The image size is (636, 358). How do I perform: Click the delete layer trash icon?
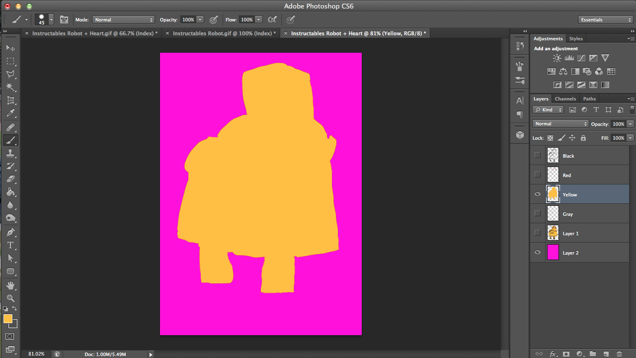[619, 354]
